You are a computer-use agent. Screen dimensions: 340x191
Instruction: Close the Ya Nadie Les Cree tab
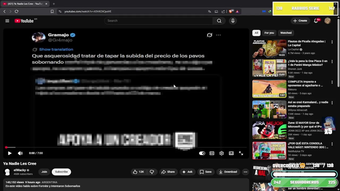point(46,4)
